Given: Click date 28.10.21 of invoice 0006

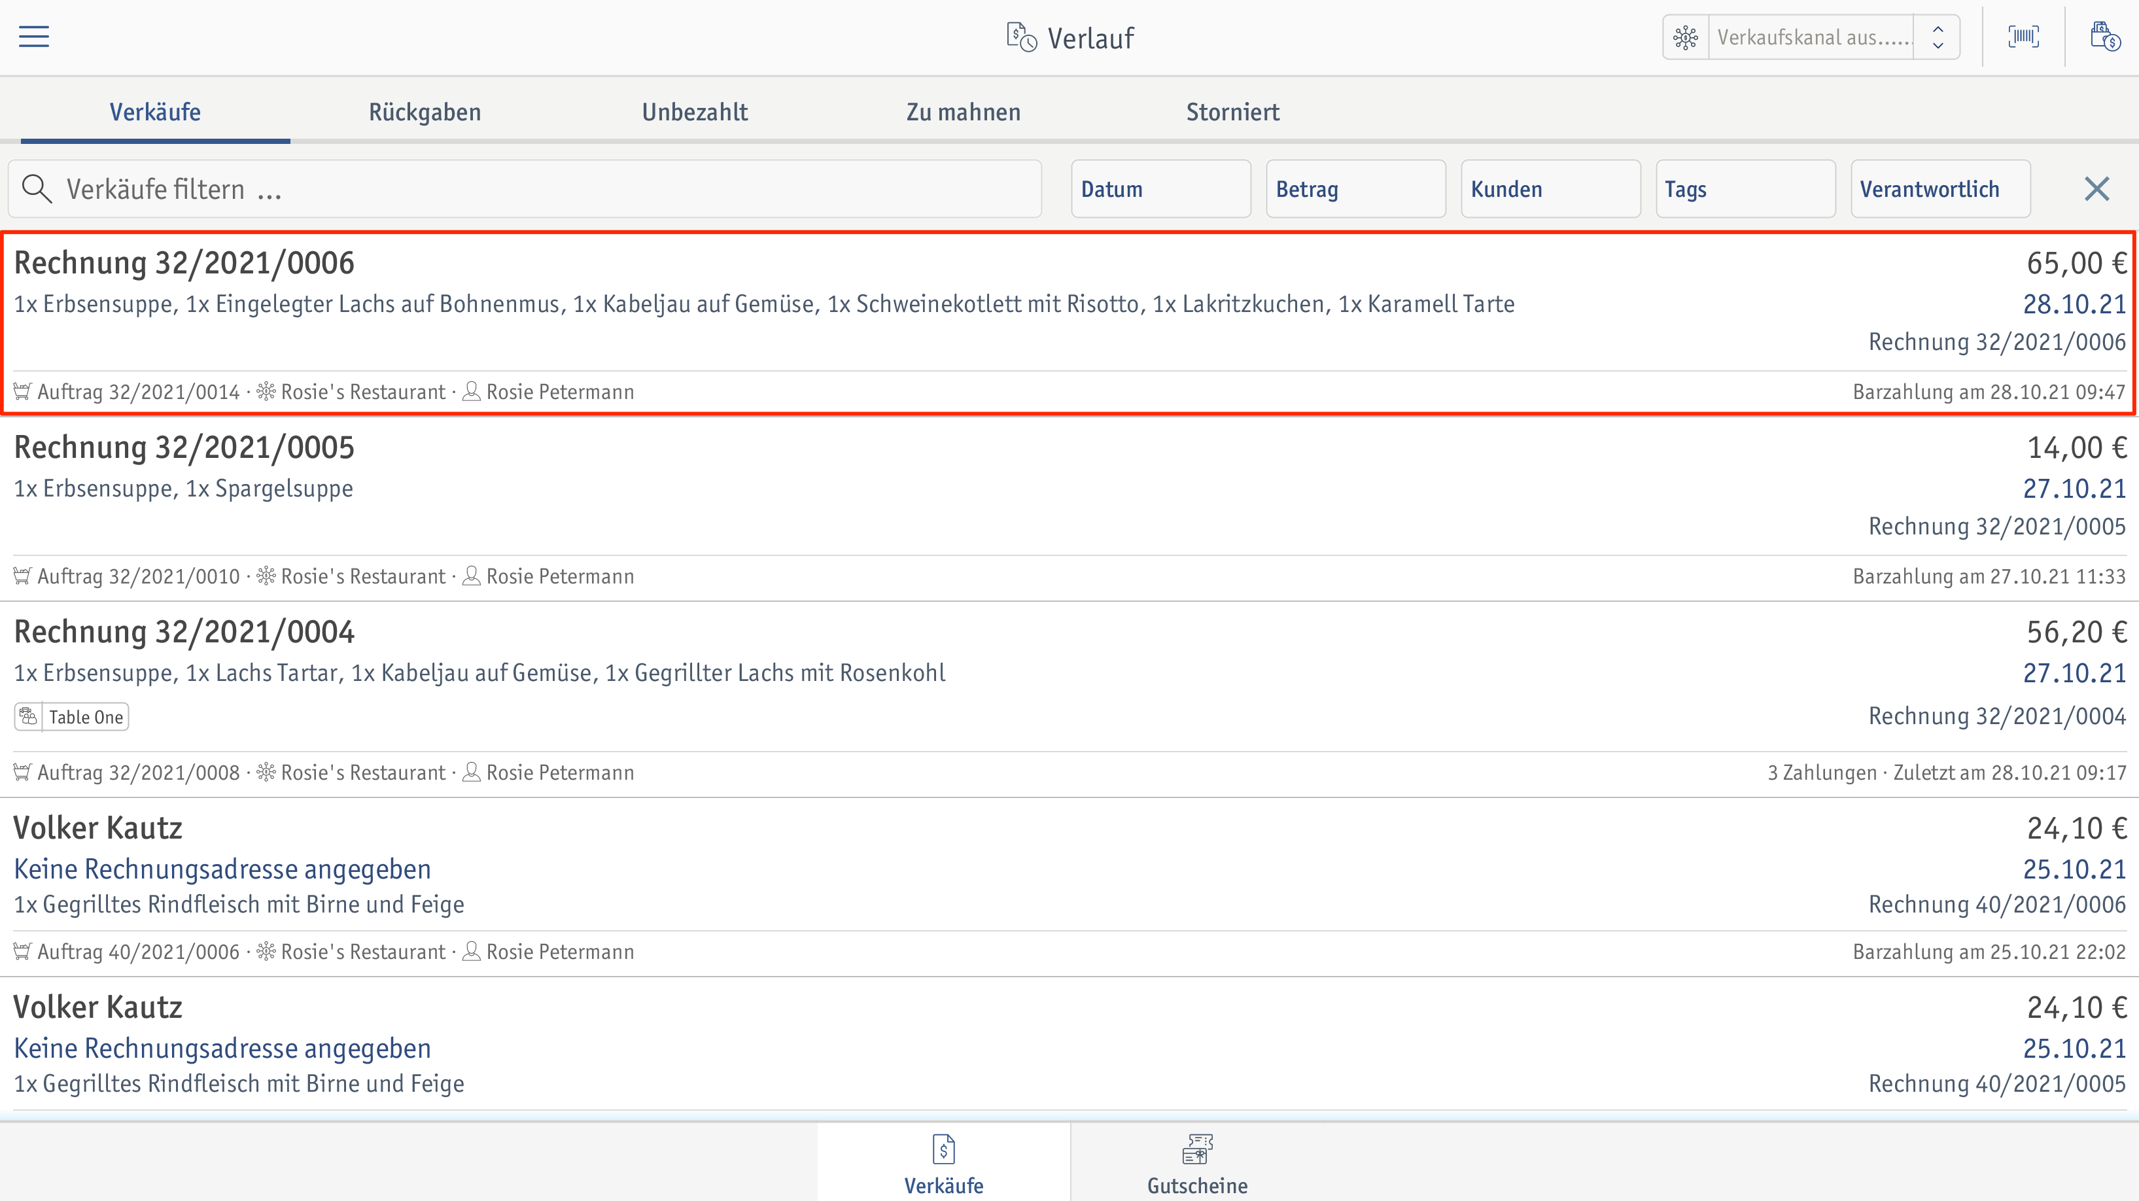Looking at the screenshot, I should click(2074, 305).
